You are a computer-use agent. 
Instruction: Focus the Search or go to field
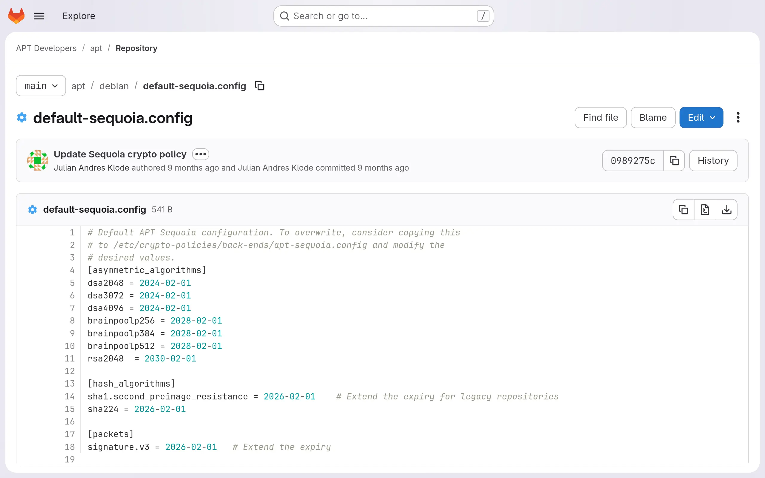point(383,16)
